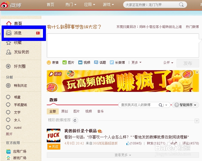Click the bubble icon beside 女人 group

click(8, 120)
